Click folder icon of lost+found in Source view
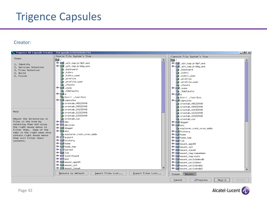 coord(62,156)
